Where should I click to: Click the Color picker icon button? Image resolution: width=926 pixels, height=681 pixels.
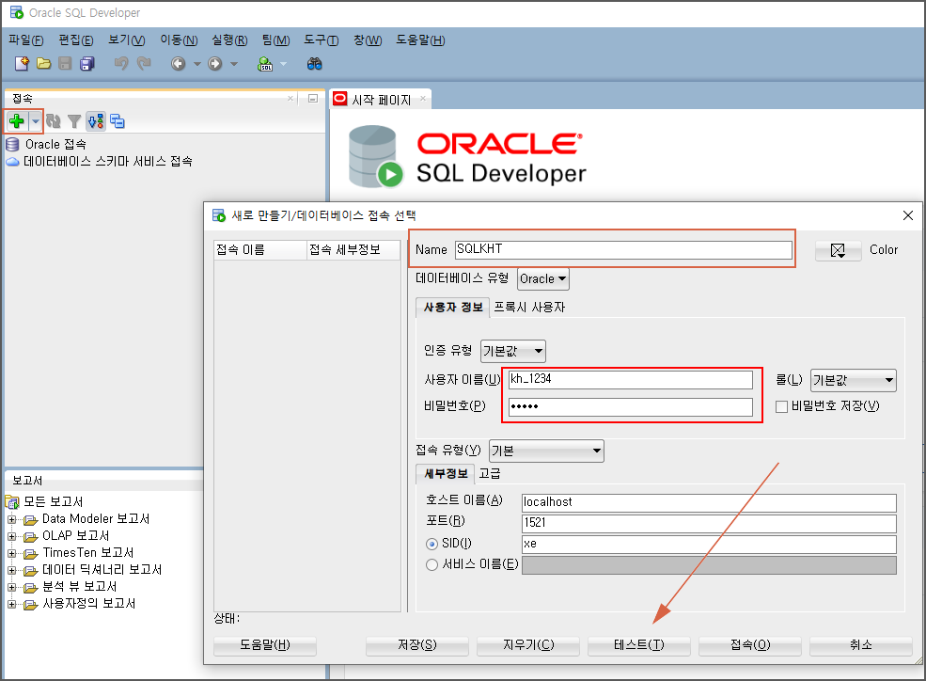[838, 250]
